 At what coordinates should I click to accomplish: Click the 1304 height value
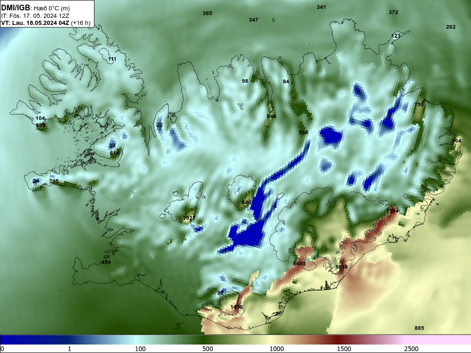click(x=392, y=211)
